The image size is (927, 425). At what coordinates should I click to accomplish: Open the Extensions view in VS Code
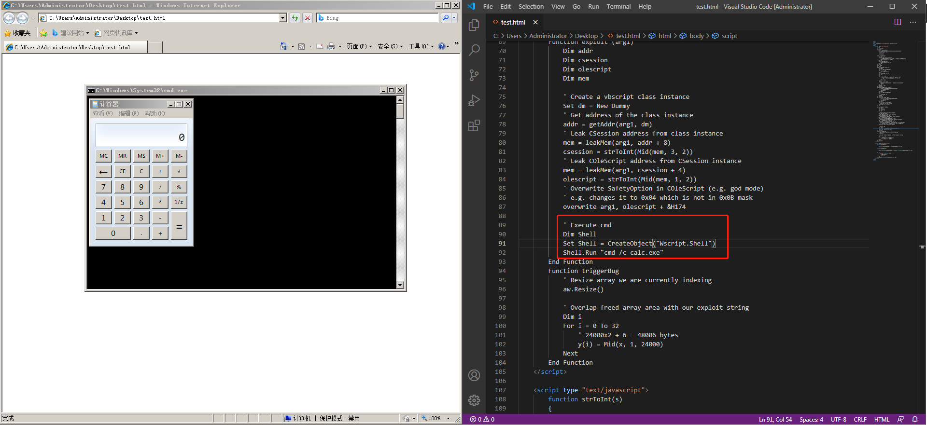tap(474, 125)
